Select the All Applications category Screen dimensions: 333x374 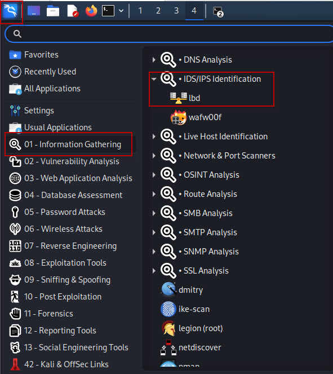click(x=45, y=89)
